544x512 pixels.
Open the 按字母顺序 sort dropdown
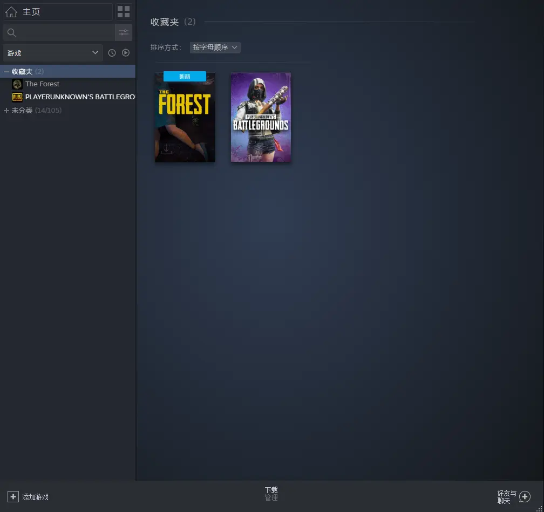[215, 47]
